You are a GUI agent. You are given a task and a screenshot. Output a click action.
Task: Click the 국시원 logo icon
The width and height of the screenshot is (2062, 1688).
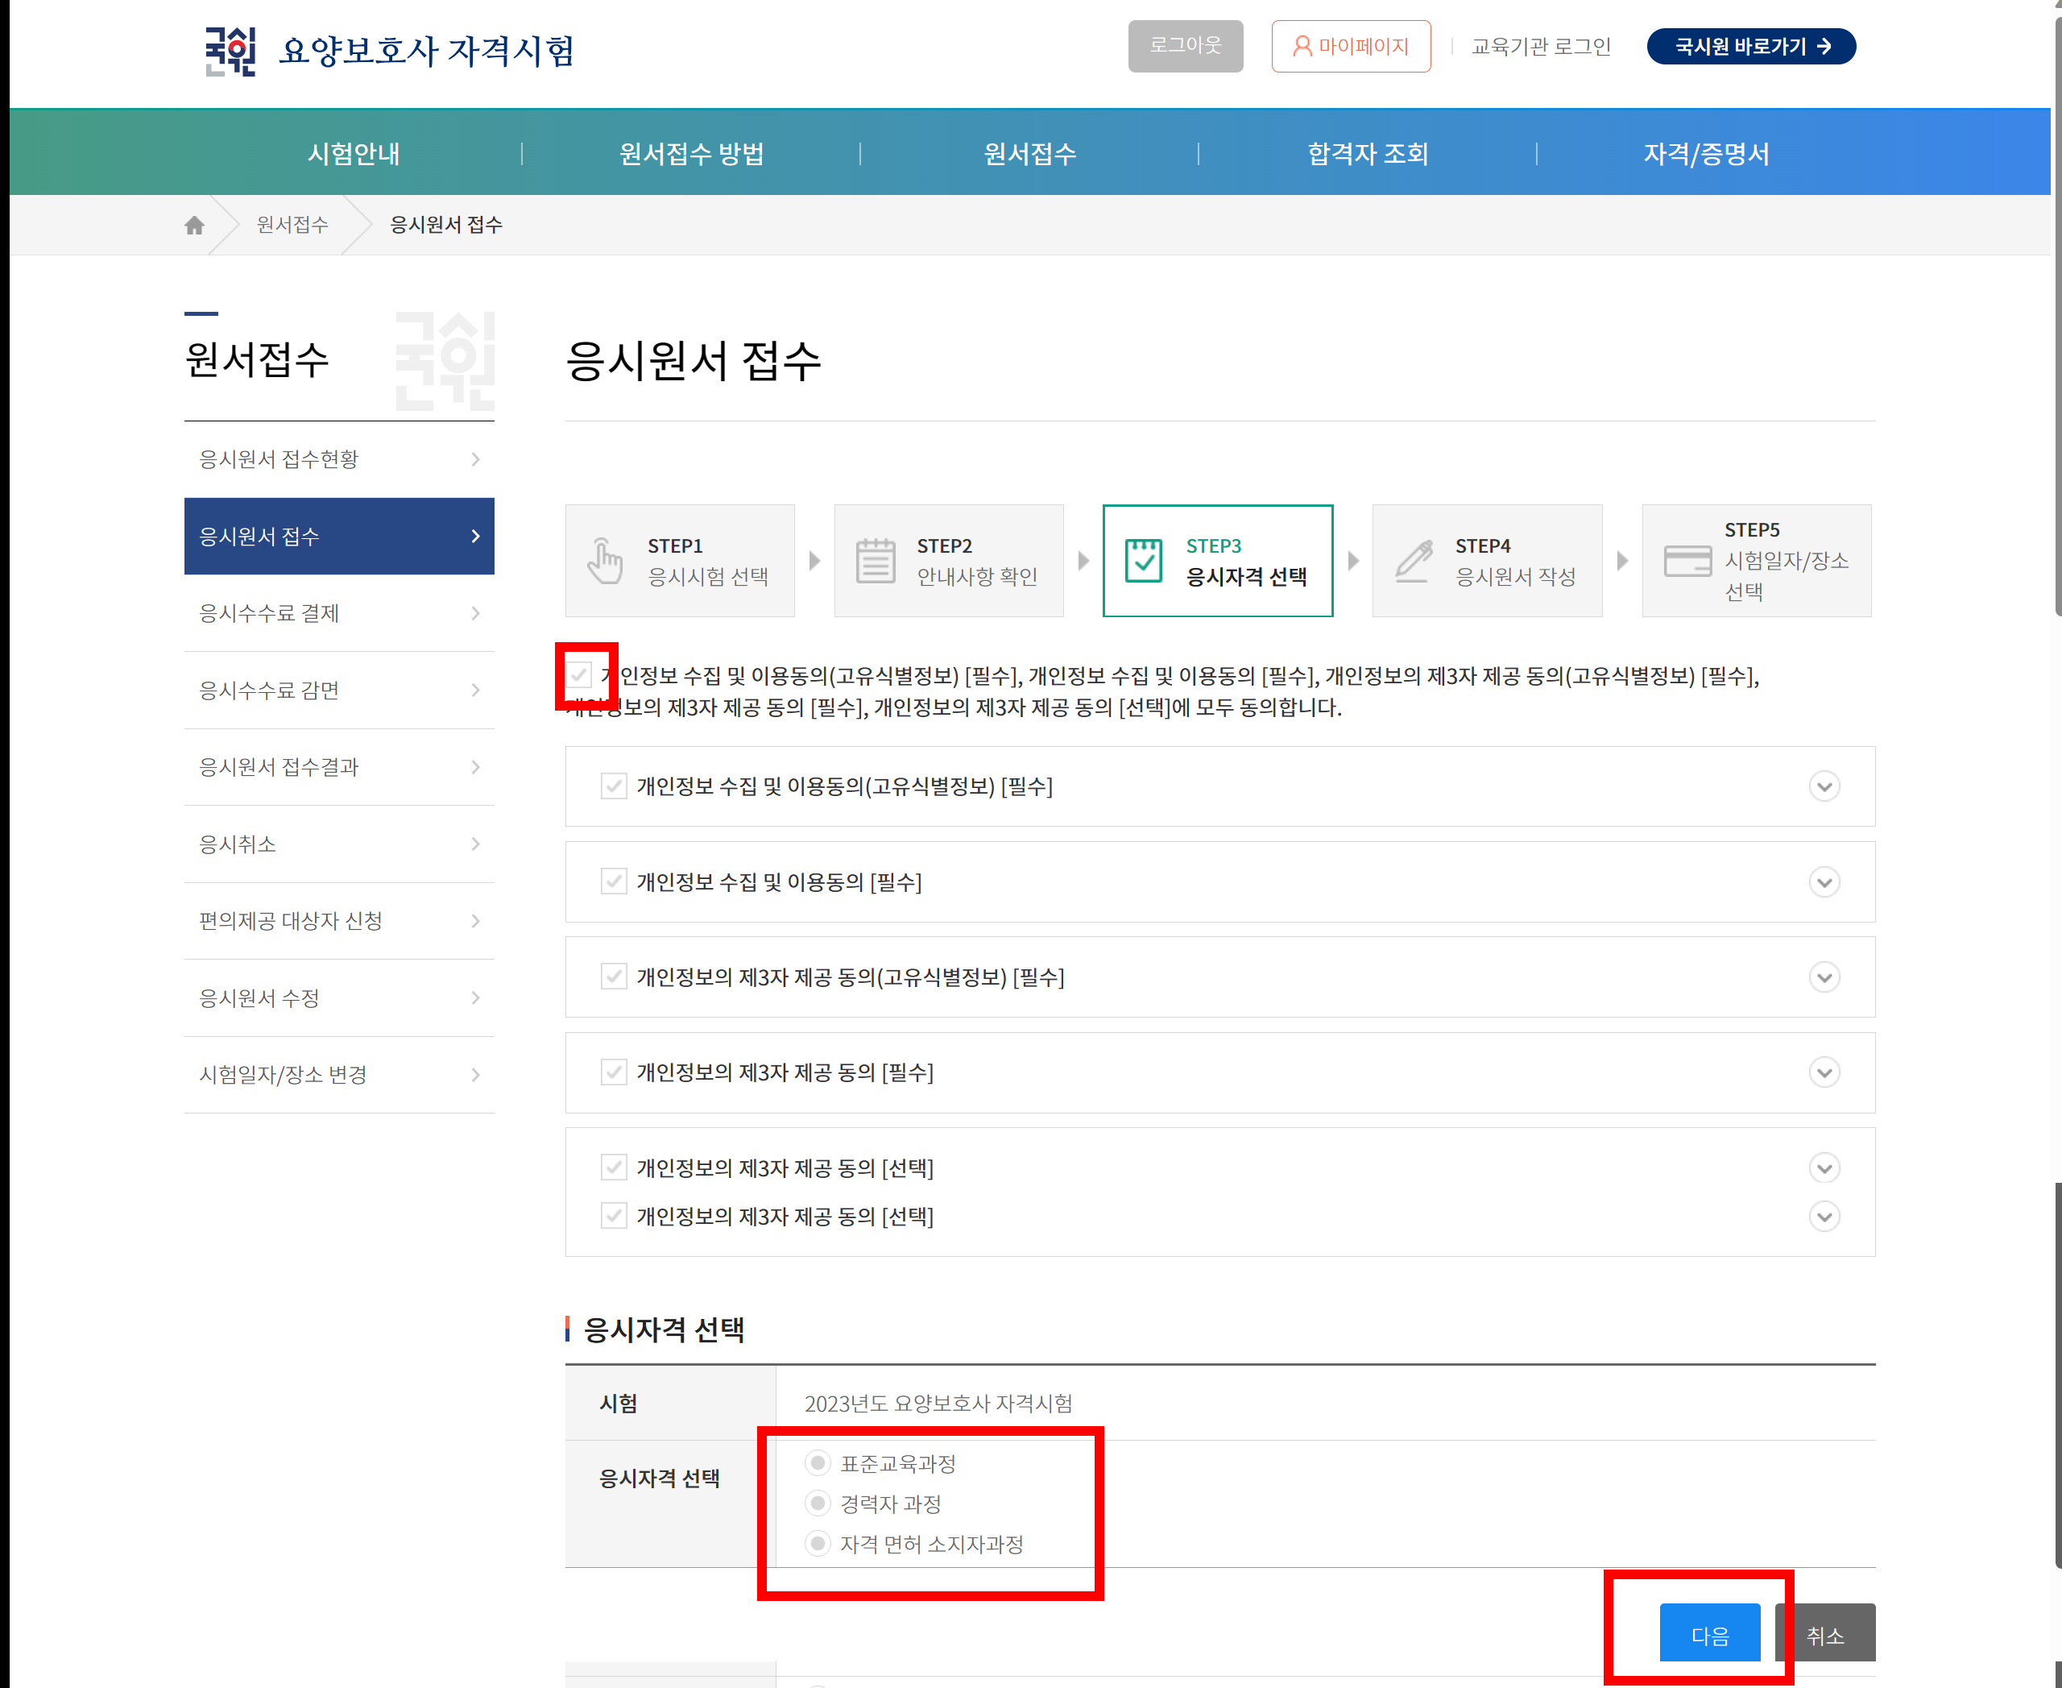230,51
